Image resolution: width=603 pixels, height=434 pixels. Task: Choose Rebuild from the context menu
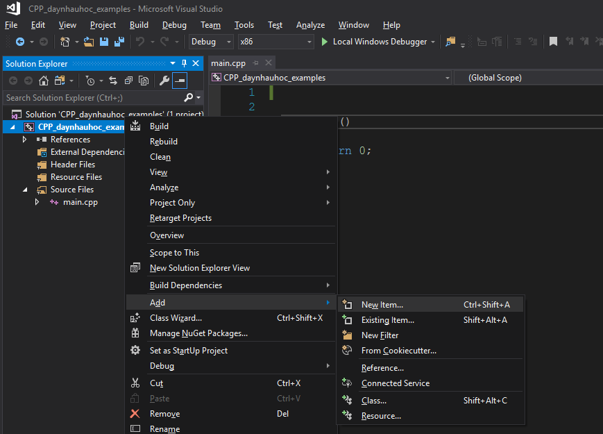pos(164,142)
